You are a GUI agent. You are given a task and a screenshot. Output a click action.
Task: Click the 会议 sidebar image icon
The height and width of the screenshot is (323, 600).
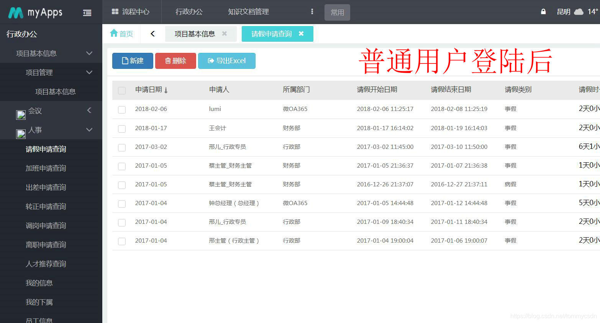pos(21,114)
